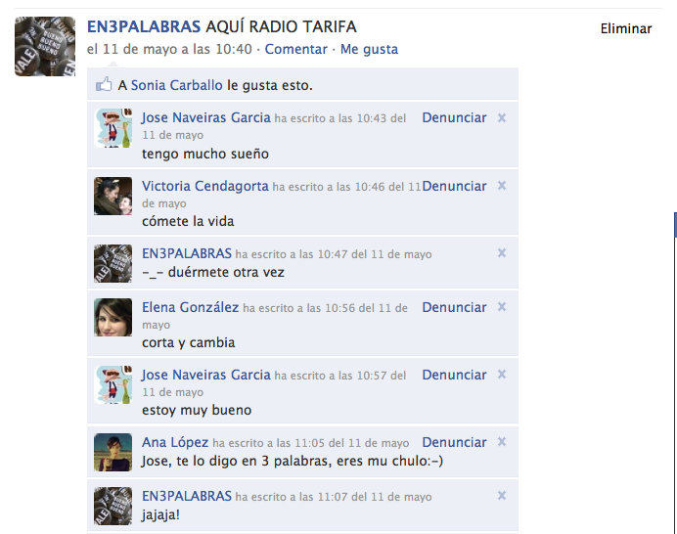Delete the 'estoy muy bueno' comment with X

[501, 375]
